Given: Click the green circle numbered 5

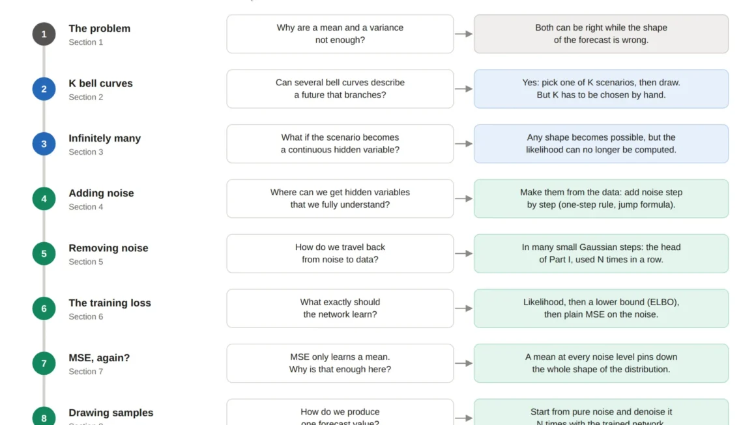Looking at the screenshot, I should pyautogui.click(x=44, y=254).
